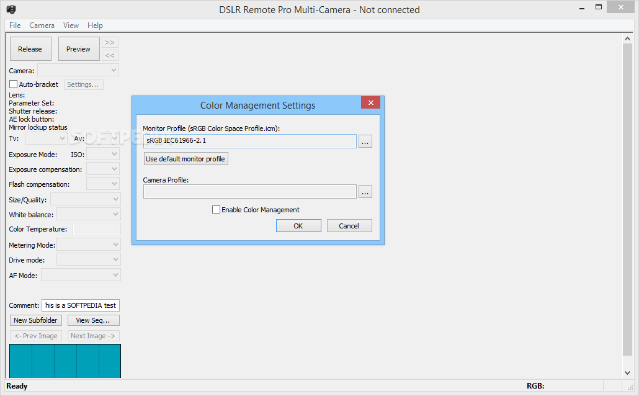The height and width of the screenshot is (396, 639).
Task: Click the browse "..." icon for Monitor Profile
Action: [365, 141]
